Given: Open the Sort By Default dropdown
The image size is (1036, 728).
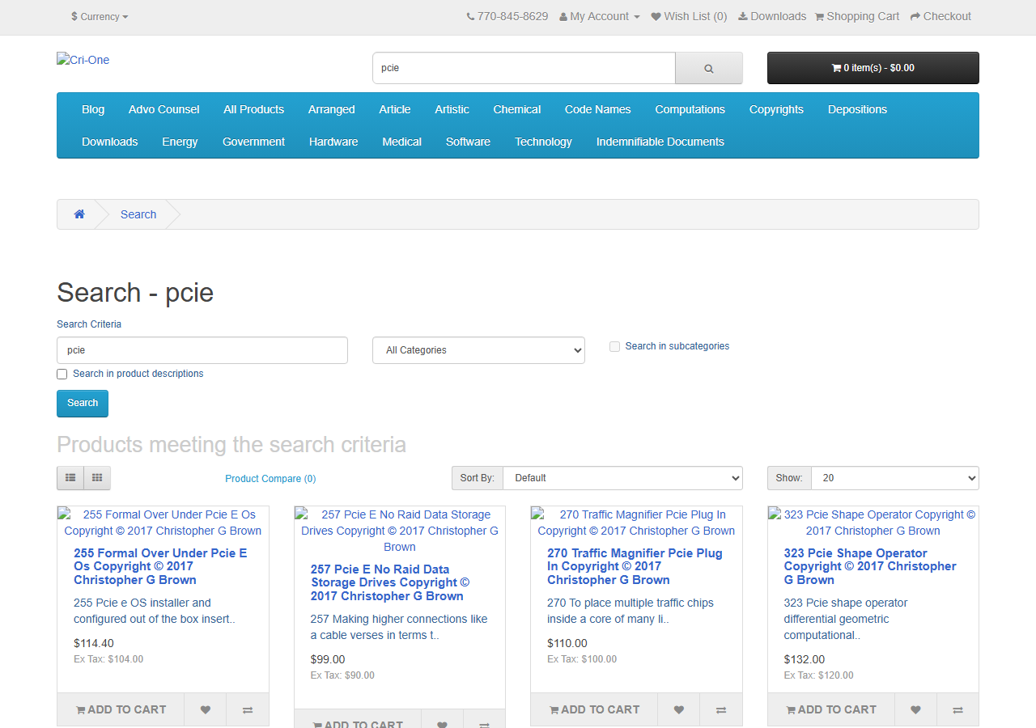Looking at the screenshot, I should 622,478.
